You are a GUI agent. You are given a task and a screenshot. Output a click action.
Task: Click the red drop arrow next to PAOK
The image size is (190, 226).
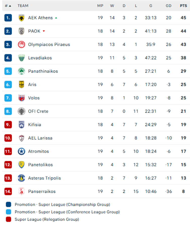44,31
